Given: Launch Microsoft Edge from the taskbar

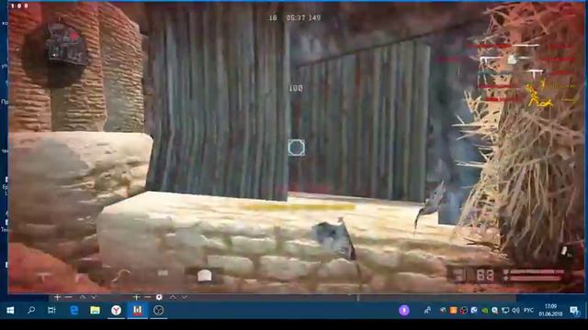Looking at the screenshot, I should pyautogui.click(x=73, y=310).
